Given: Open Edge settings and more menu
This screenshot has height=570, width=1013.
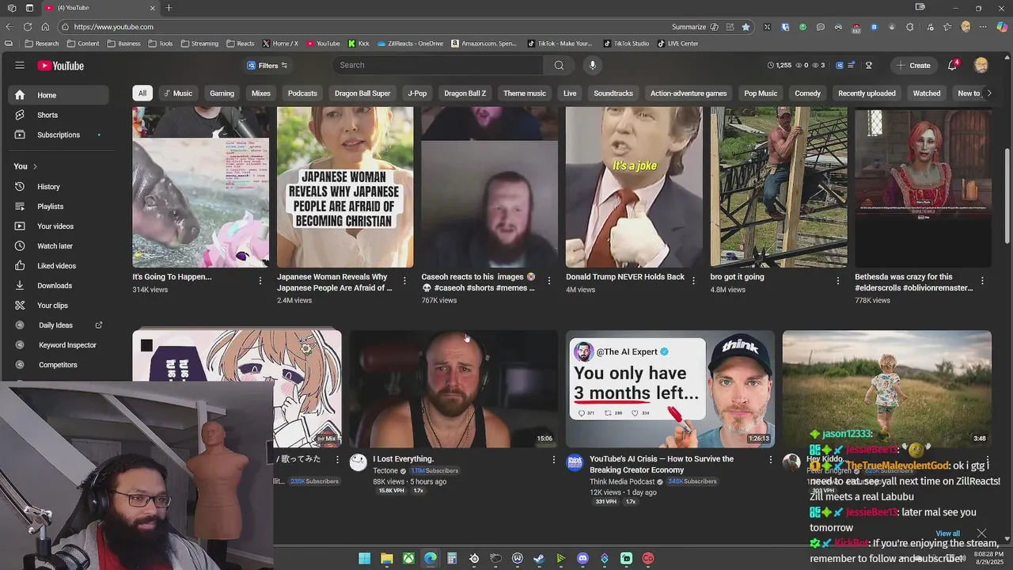Looking at the screenshot, I should tap(983, 27).
